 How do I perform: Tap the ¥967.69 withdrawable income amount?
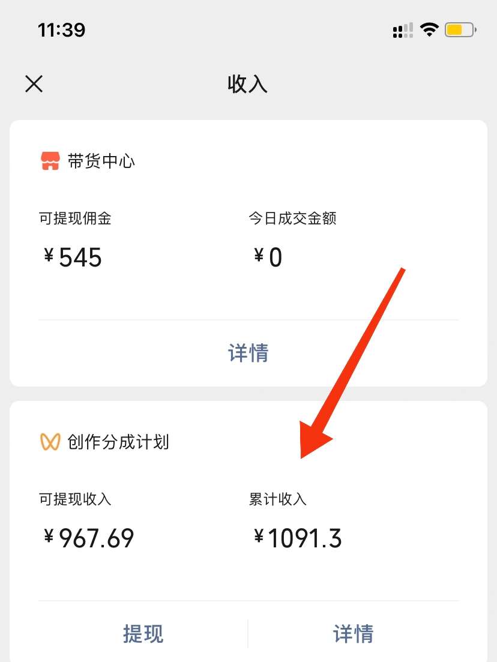click(89, 538)
